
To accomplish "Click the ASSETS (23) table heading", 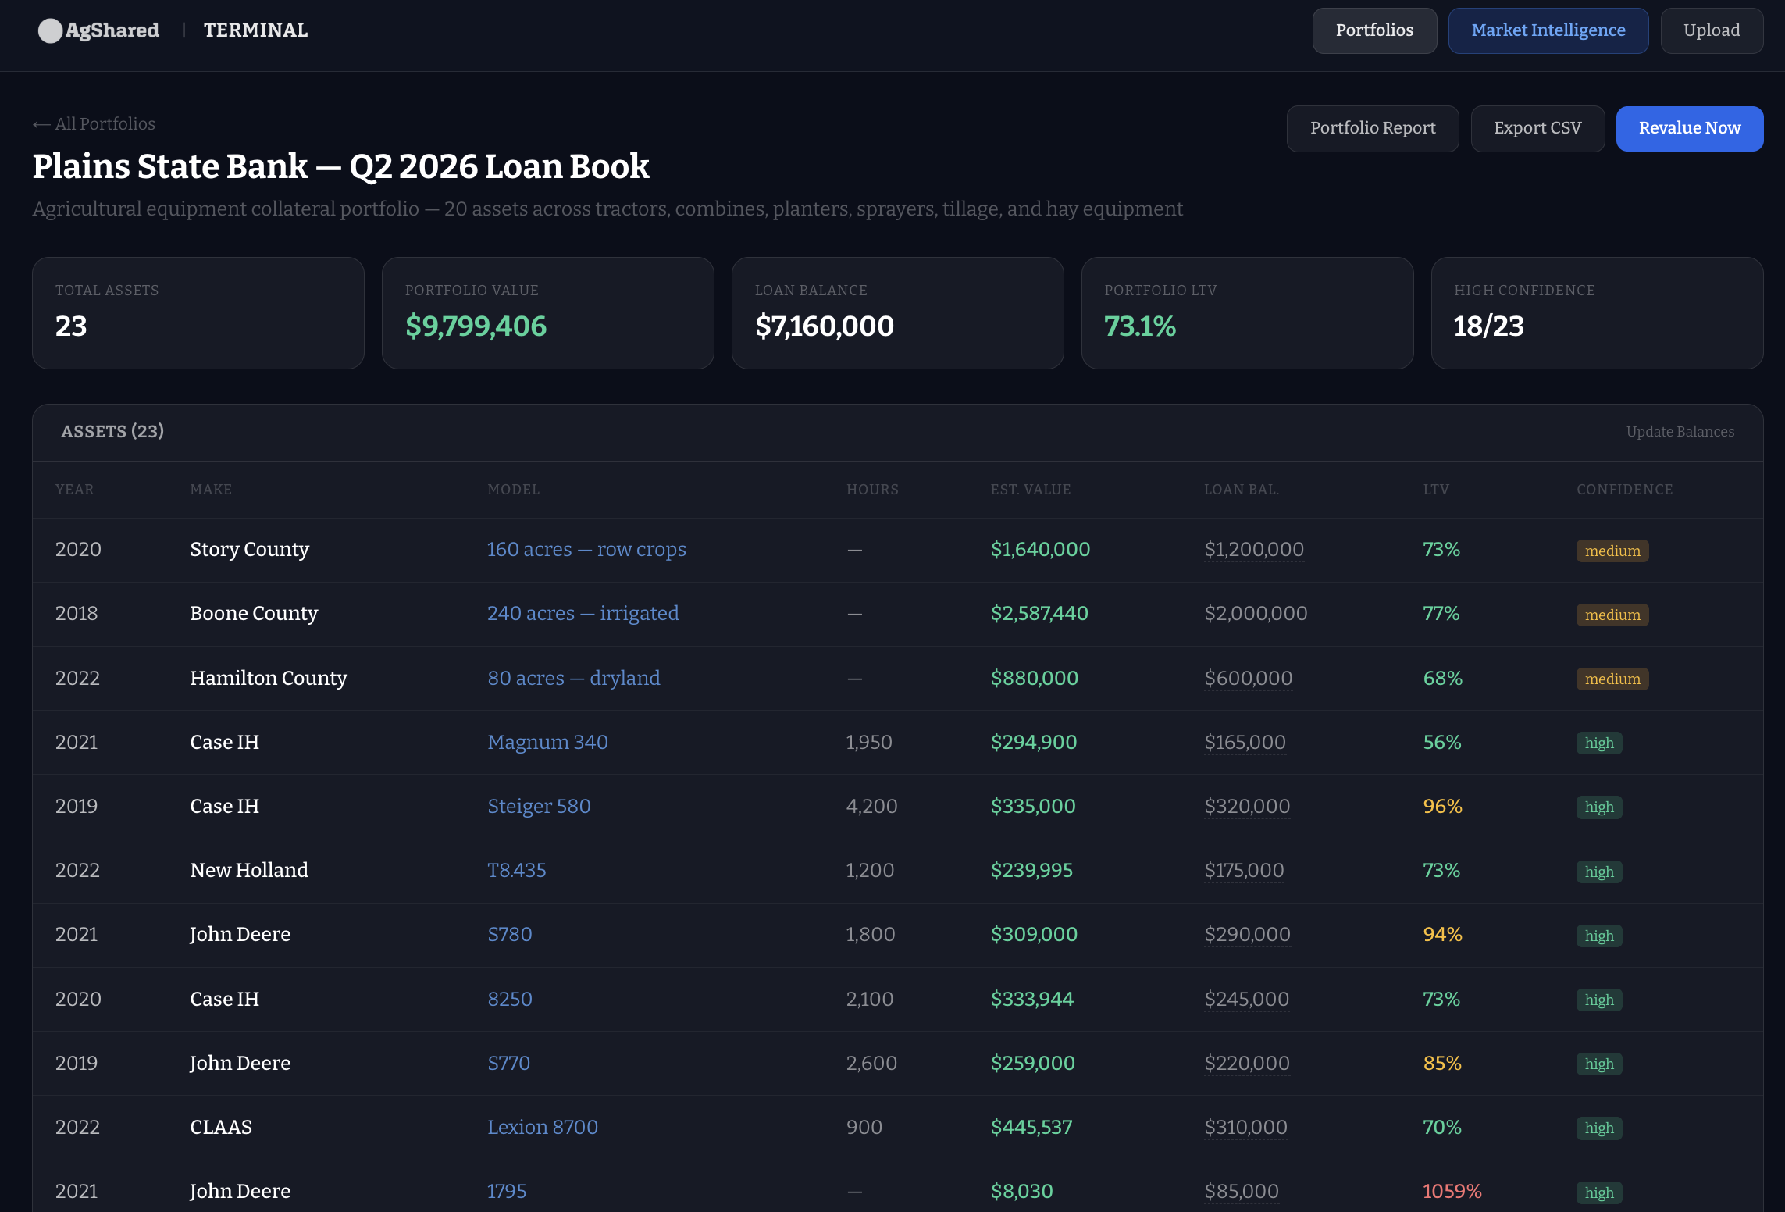I will click(x=112, y=431).
